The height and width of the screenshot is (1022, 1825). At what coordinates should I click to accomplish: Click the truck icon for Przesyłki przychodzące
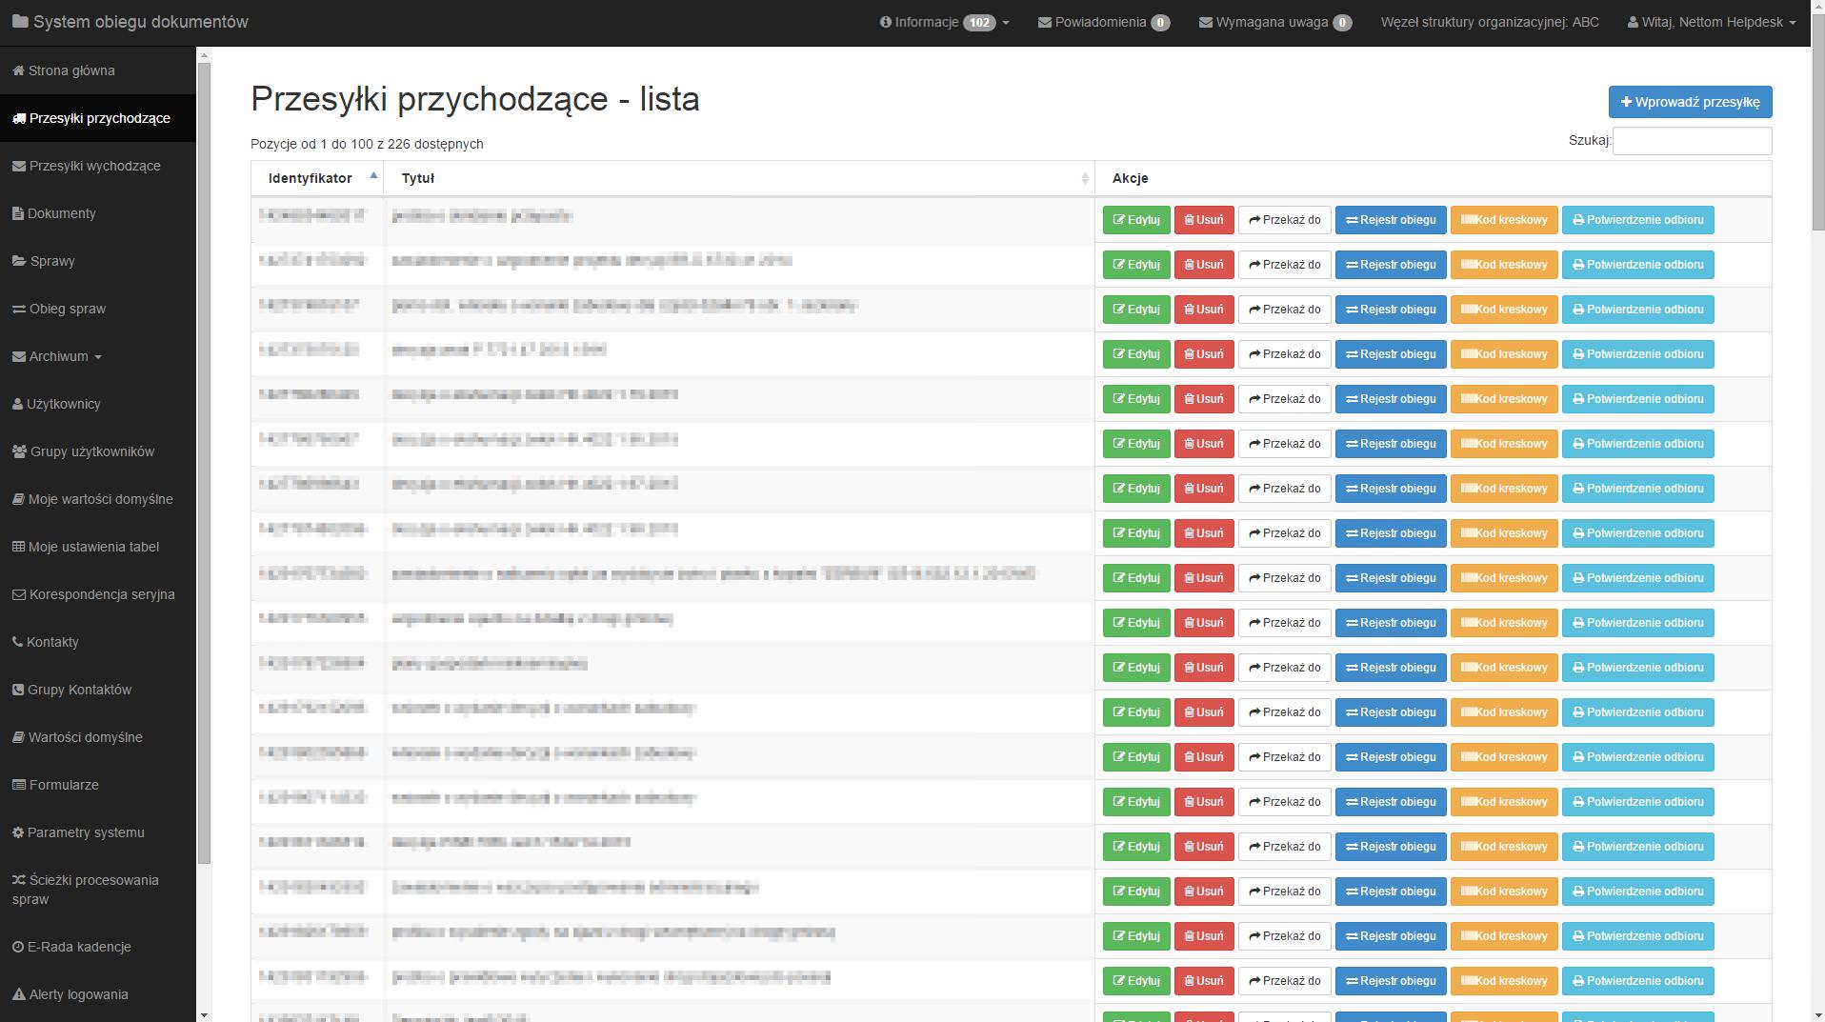point(19,118)
